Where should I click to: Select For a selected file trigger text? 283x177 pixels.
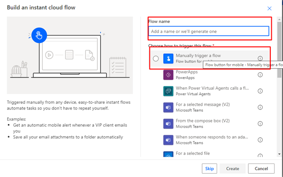193,154
